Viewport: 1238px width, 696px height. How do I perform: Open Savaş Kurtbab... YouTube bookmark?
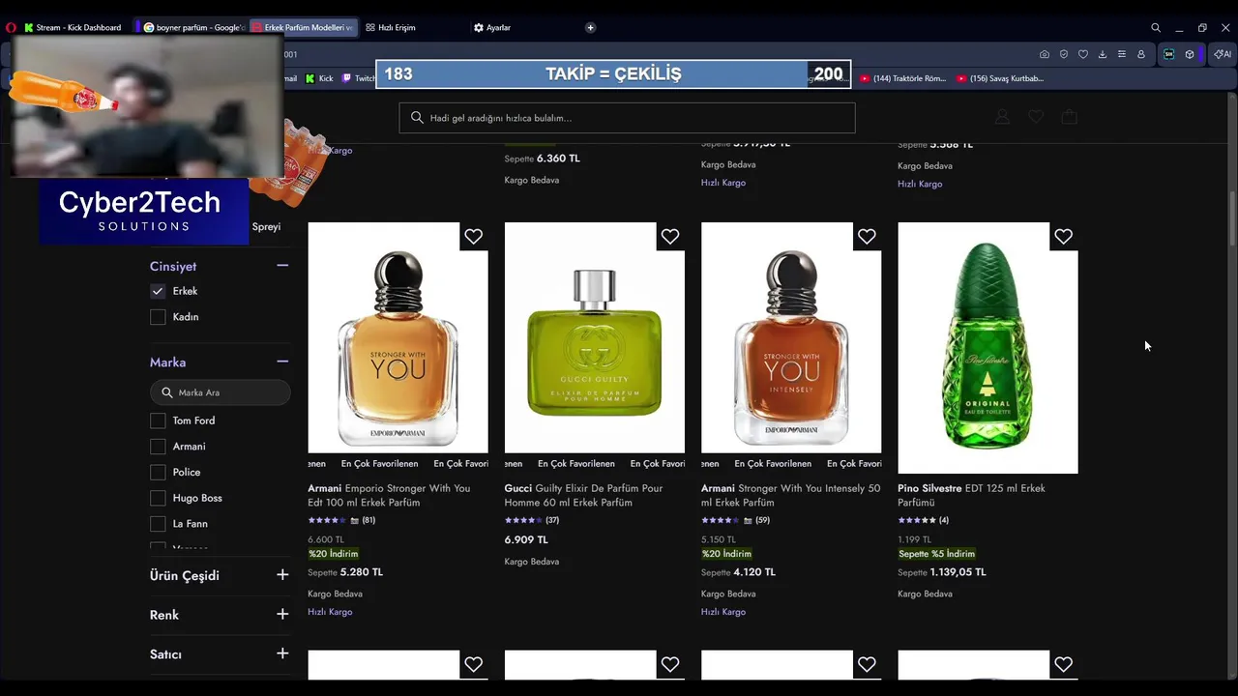[1000, 78]
